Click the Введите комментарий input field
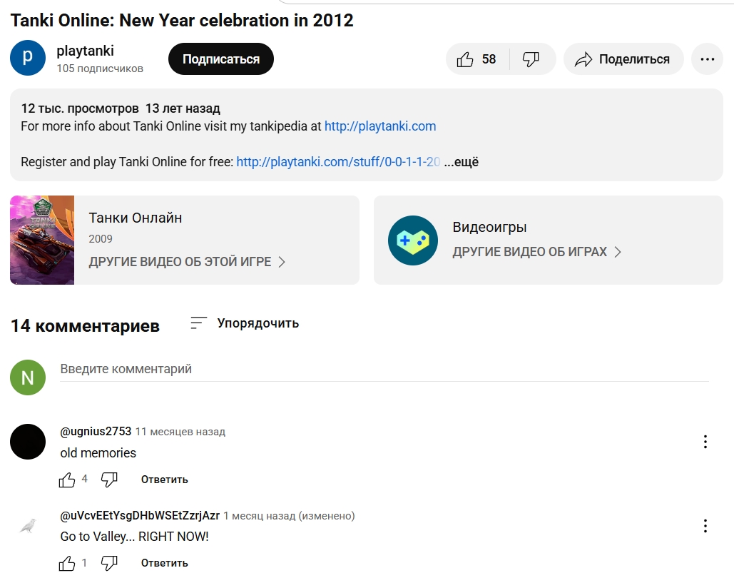734x578 pixels. [384, 370]
